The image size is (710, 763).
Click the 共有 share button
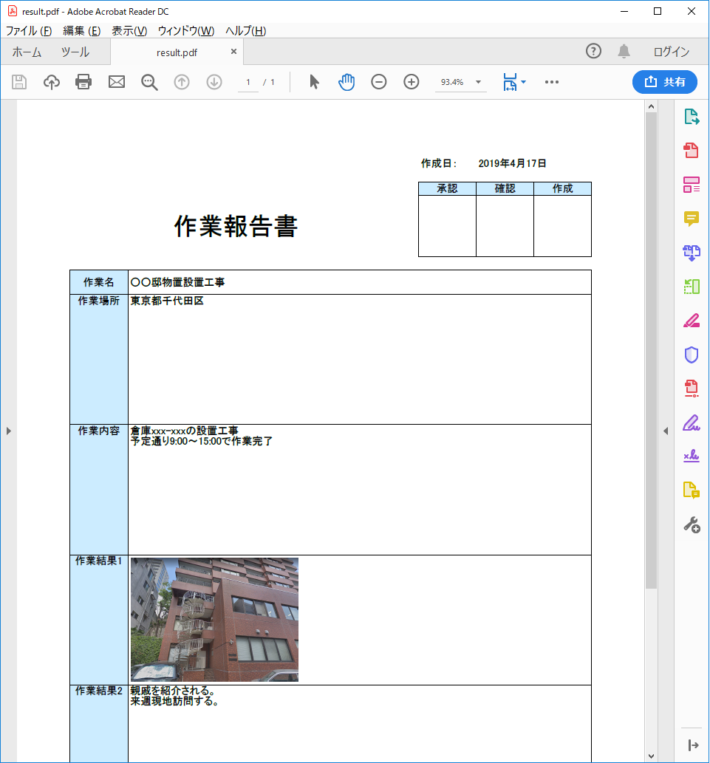(664, 82)
